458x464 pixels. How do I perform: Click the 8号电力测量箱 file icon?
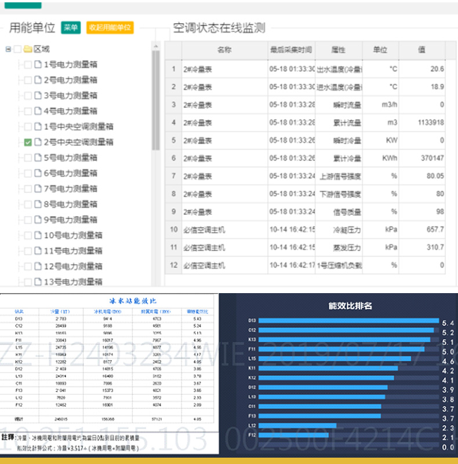coord(38,204)
